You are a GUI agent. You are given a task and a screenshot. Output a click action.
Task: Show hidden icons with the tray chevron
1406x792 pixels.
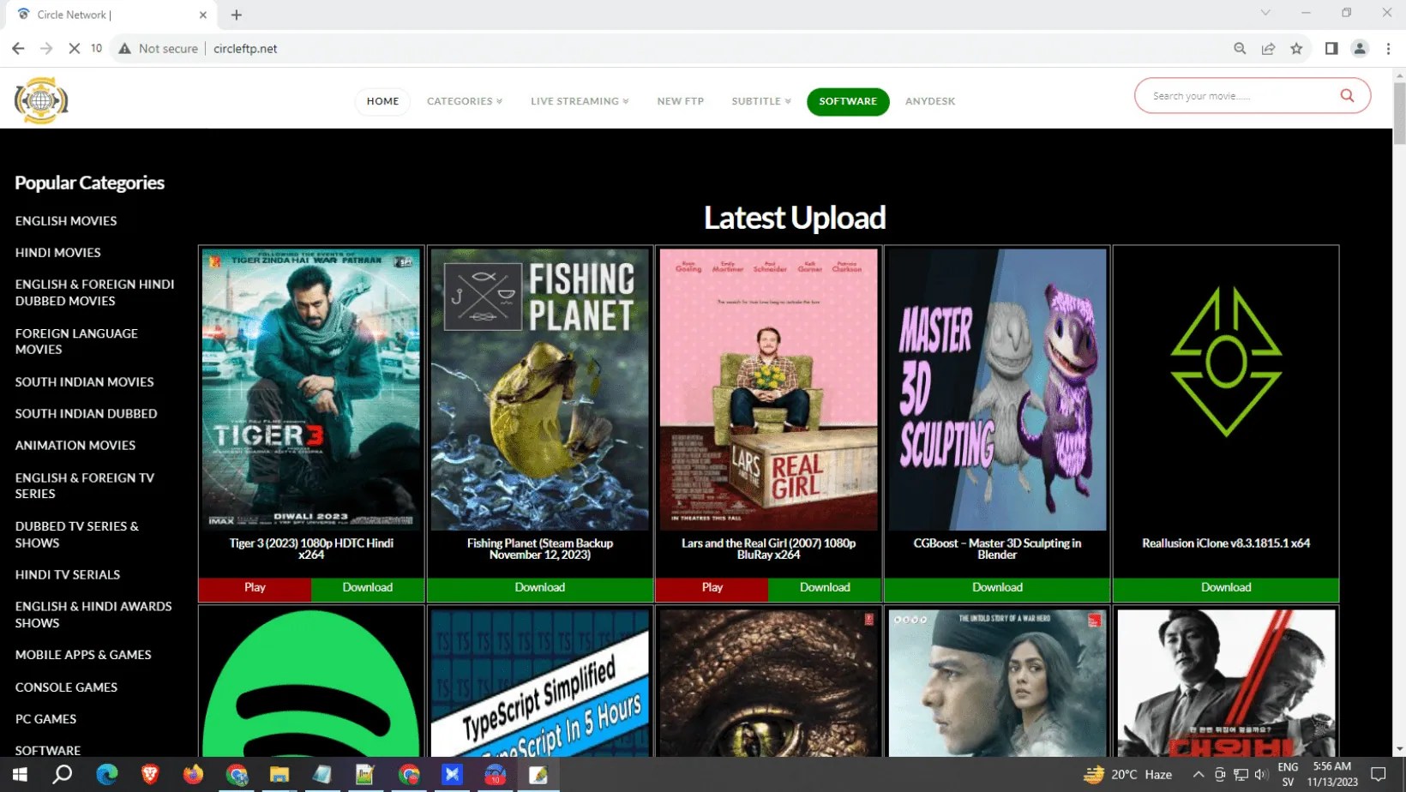[x=1199, y=775]
